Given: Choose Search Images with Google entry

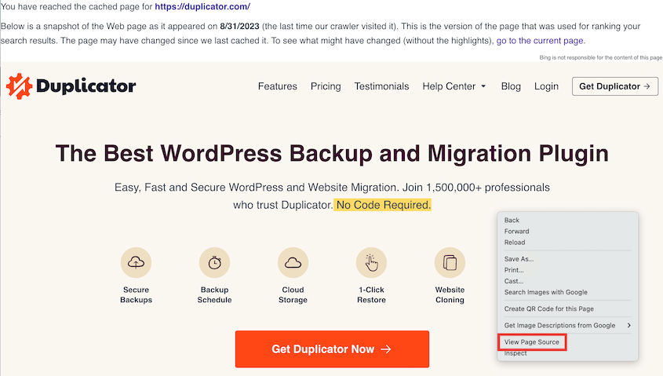Looking at the screenshot, I should tap(545, 292).
